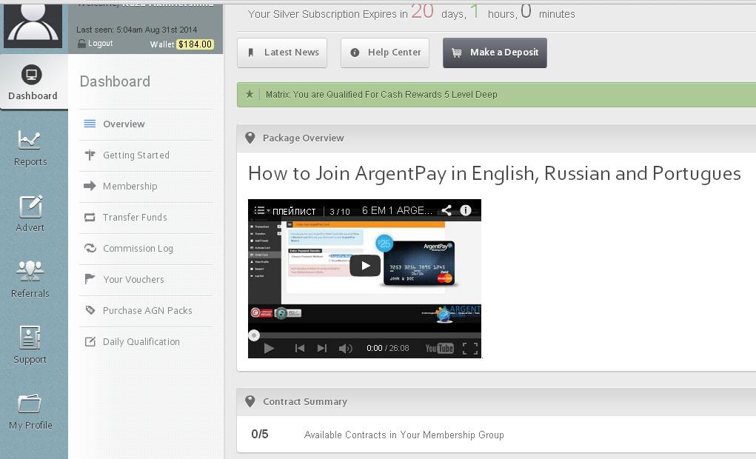756x459 pixels.
Task: Click the Purchase AGN Packs tag icon
Action: [x=90, y=310]
